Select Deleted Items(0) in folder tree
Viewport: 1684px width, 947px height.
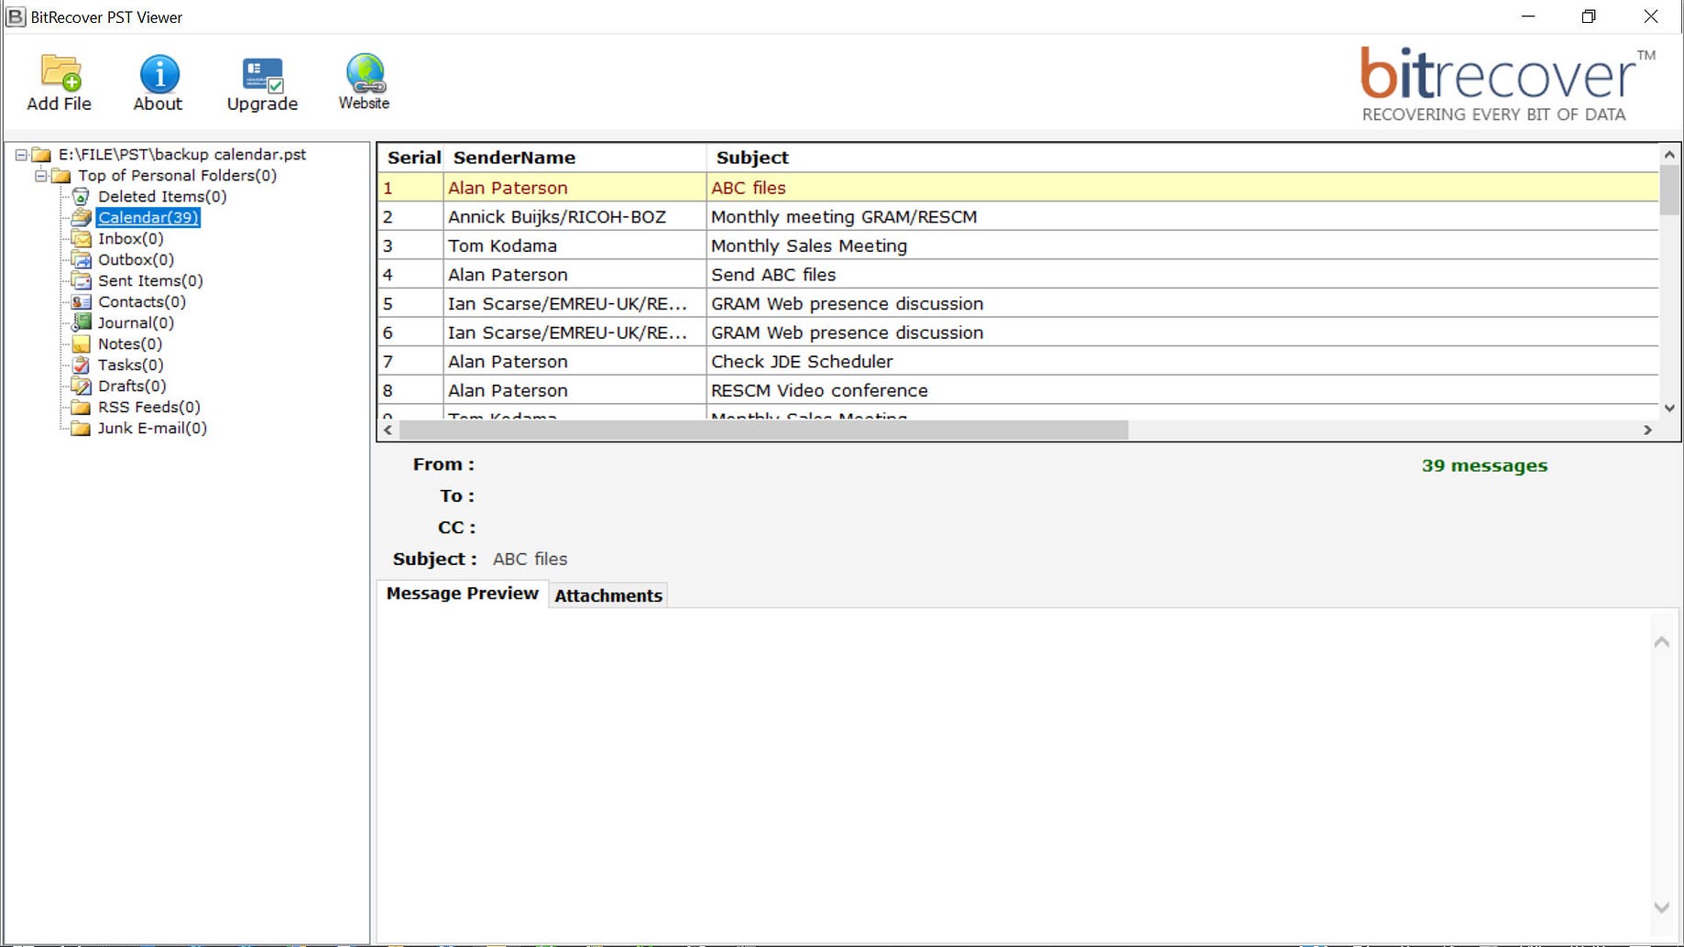pos(162,196)
